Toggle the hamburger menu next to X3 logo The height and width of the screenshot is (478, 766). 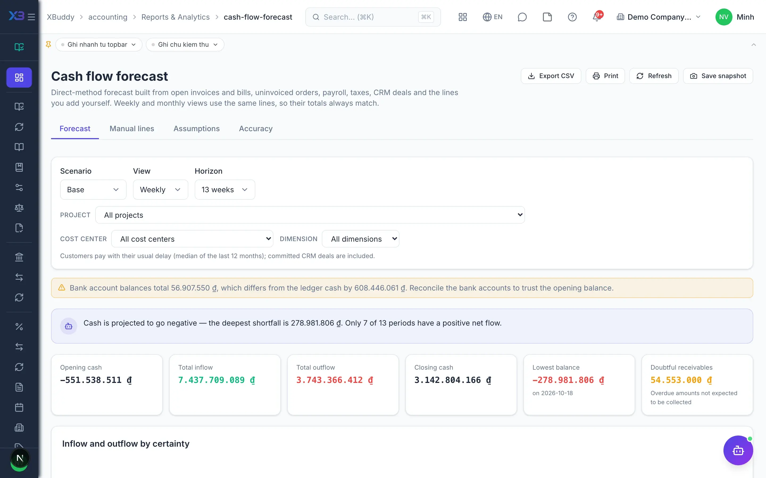point(31,17)
